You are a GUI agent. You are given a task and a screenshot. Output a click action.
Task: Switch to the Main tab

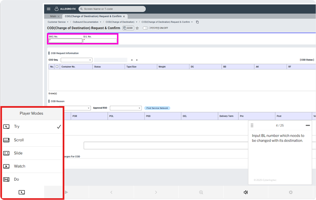(53, 16)
